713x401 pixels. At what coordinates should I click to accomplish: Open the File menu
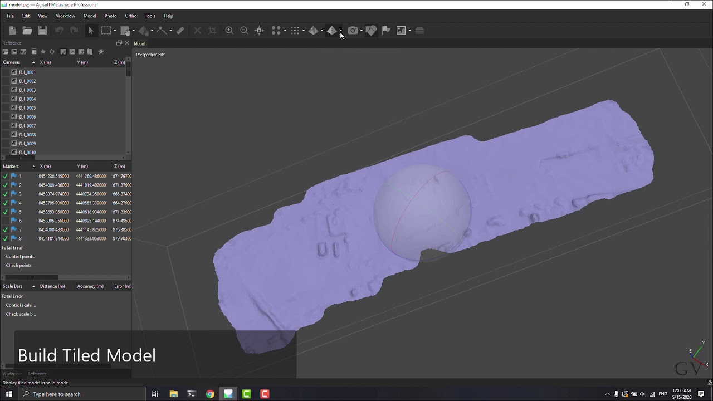tap(10, 16)
